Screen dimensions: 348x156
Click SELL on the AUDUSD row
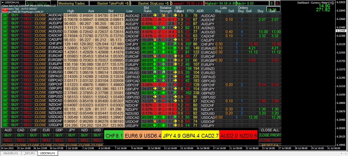(28, 32)
